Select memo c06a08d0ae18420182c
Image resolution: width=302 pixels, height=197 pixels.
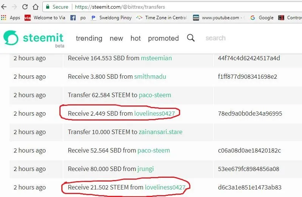[249, 150]
